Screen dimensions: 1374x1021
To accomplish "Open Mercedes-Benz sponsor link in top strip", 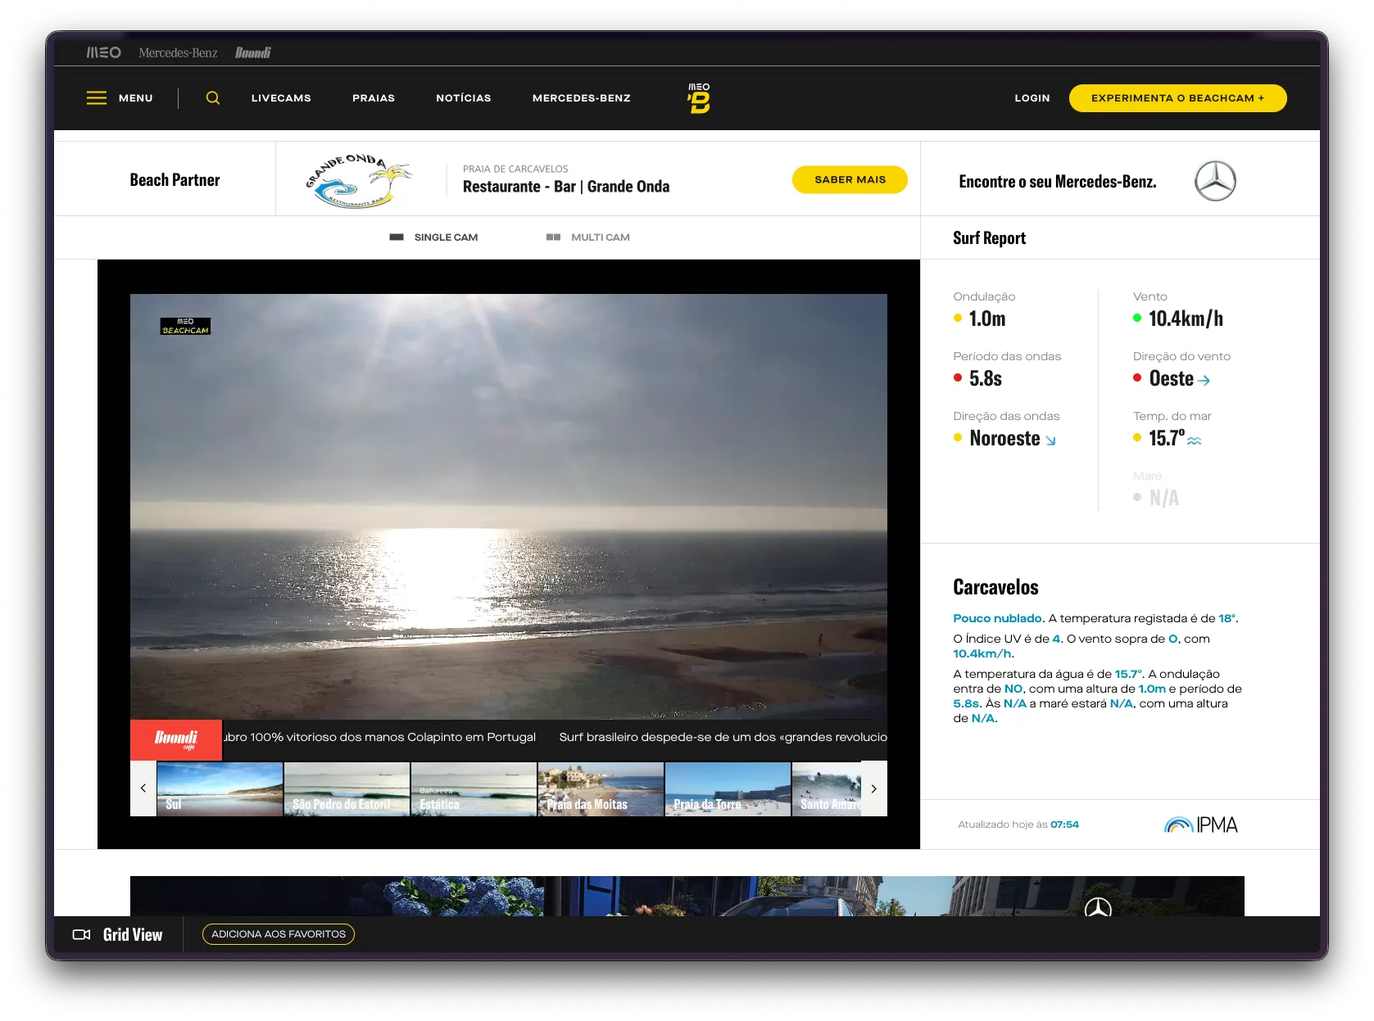I will tap(178, 52).
